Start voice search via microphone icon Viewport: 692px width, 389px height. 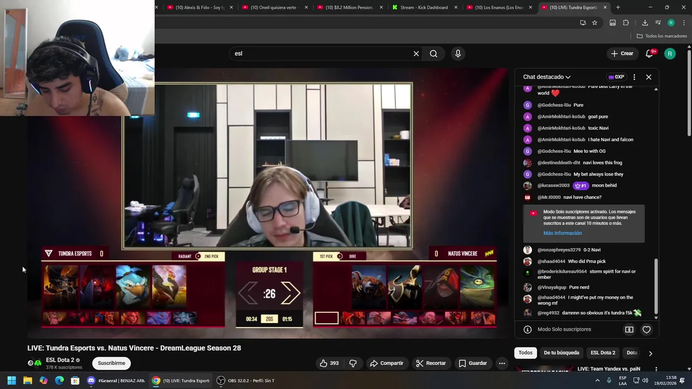click(x=458, y=53)
